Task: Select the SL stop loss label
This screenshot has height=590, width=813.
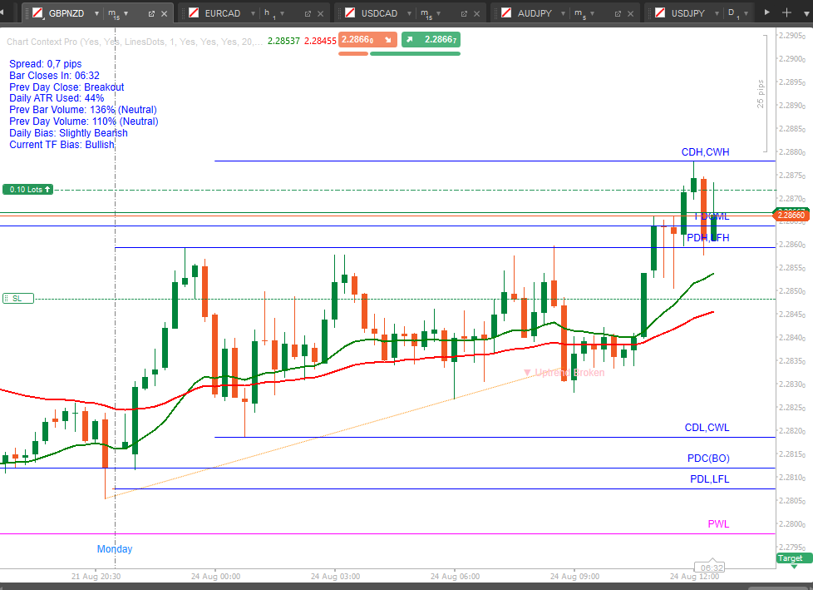Action: point(18,299)
